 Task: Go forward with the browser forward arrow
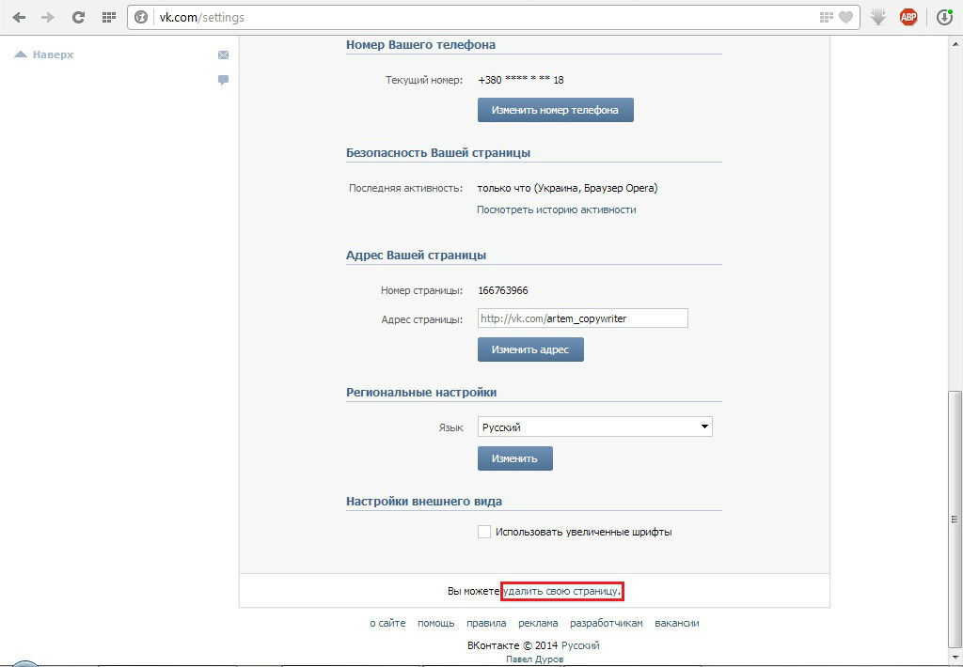48,17
